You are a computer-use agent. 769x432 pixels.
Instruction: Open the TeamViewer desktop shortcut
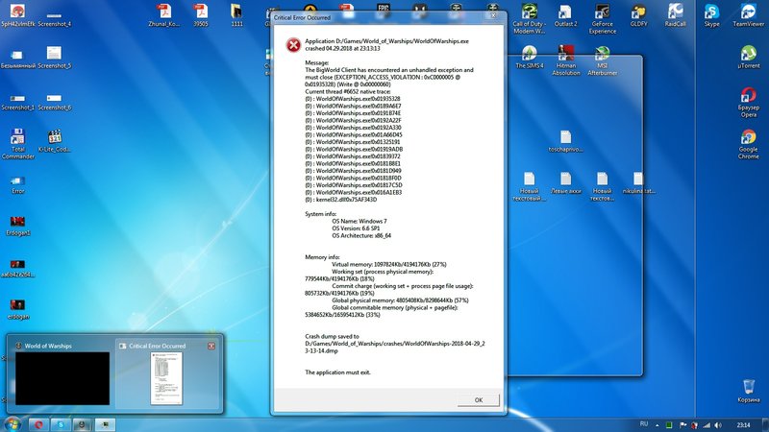click(x=749, y=15)
